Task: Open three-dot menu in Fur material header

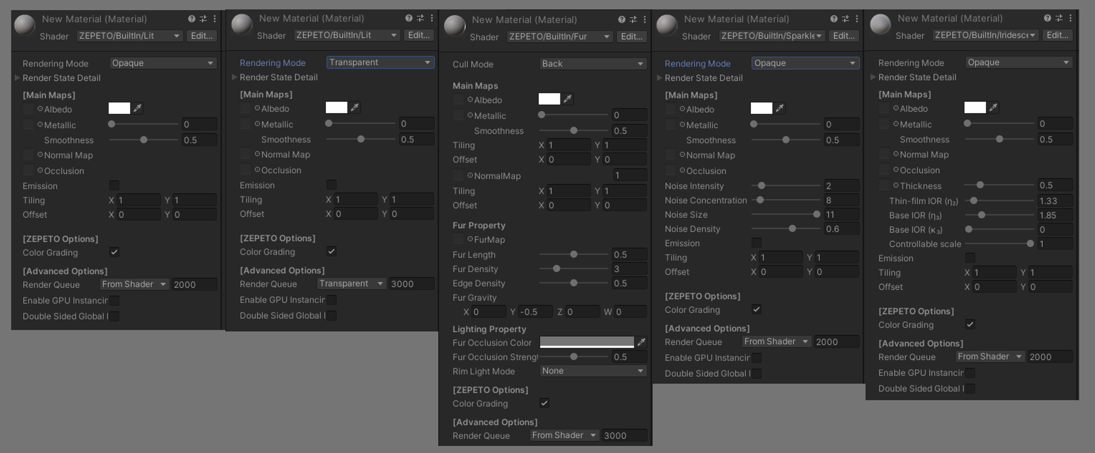Action: point(645,19)
